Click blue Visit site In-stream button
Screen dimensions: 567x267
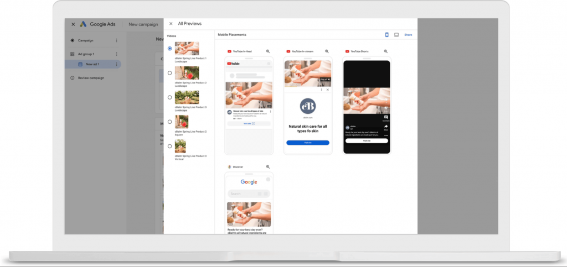308,143
